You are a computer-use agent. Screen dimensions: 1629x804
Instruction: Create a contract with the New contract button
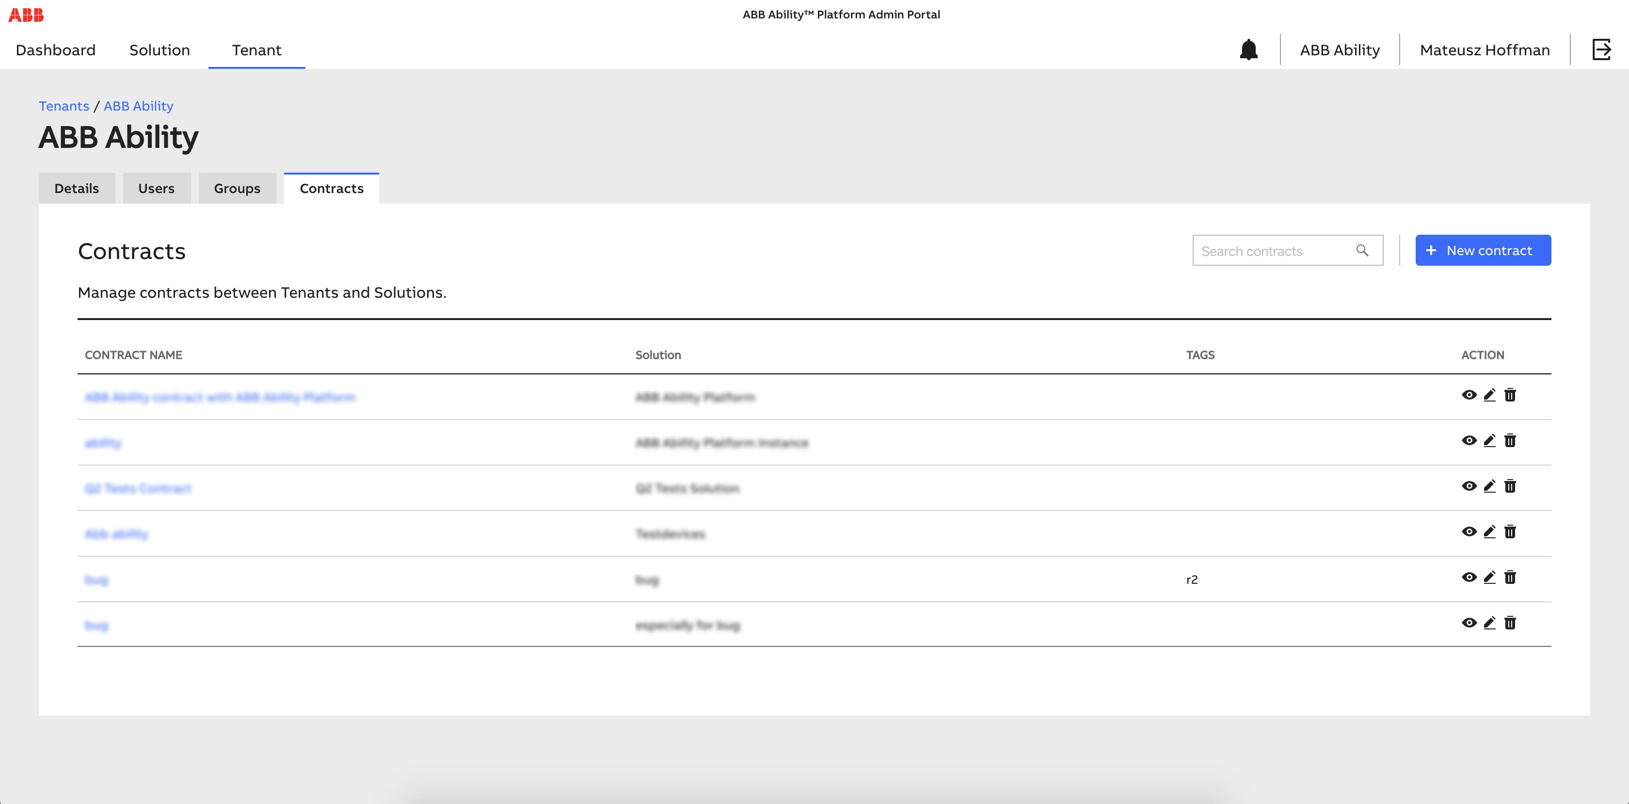1483,251
